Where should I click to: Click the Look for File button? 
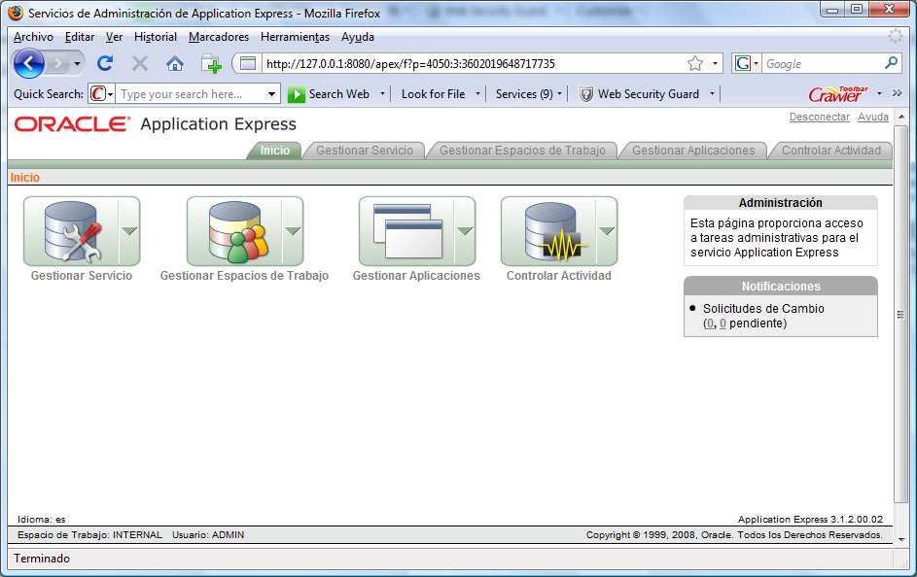(433, 94)
